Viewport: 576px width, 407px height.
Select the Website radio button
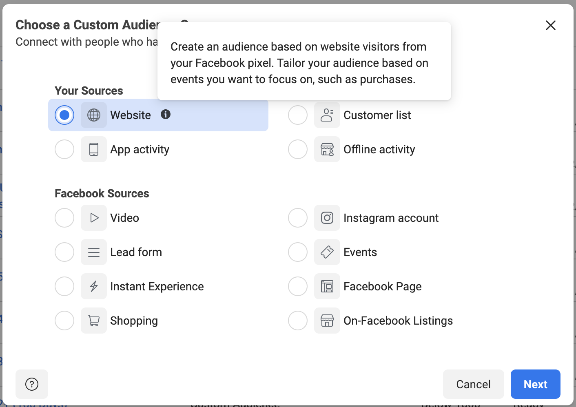pos(64,115)
